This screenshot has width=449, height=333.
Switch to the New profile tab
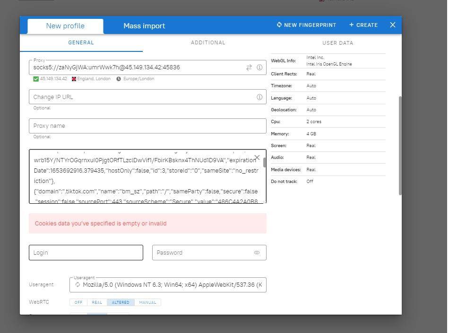pyautogui.click(x=65, y=26)
